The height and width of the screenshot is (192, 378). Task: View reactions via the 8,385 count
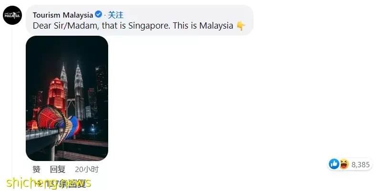tap(360, 164)
